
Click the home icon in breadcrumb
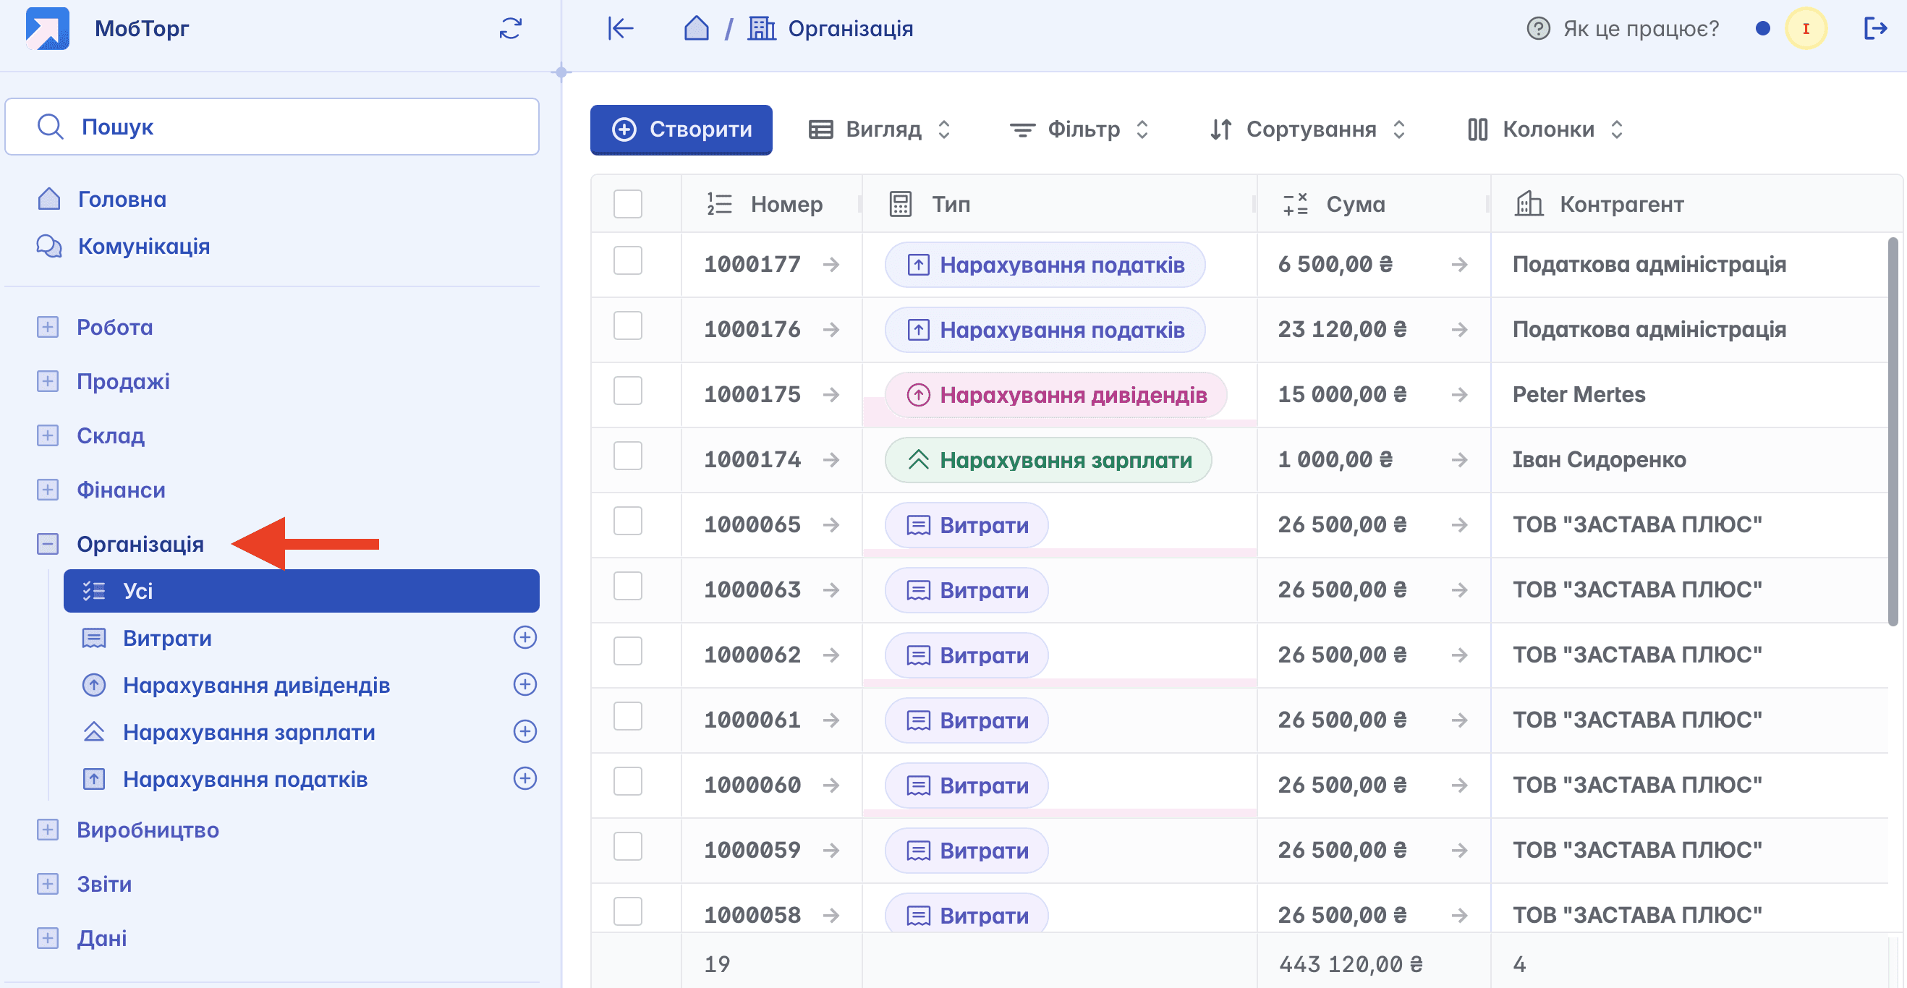click(696, 29)
